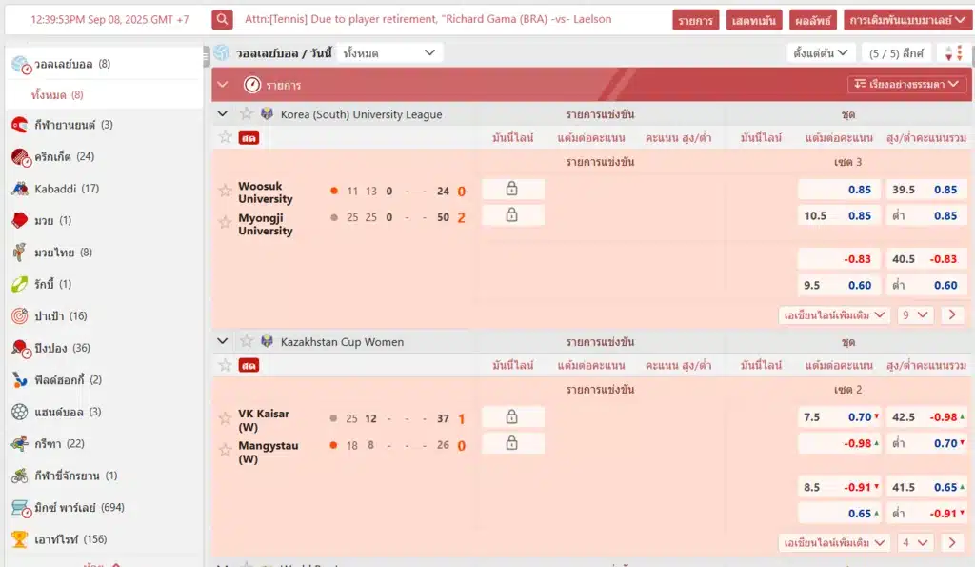Click the darts target icon in sidebar
The height and width of the screenshot is (567, 975).
(x=20, y=316)
